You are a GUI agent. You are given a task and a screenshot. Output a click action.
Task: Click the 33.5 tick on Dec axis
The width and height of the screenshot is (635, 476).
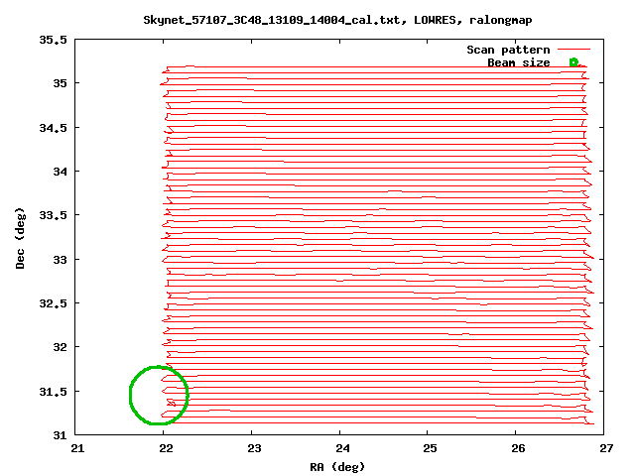(54, 215)
